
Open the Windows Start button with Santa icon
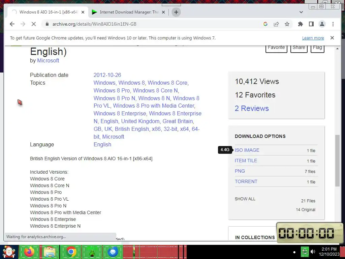click(x=9, y=252)
